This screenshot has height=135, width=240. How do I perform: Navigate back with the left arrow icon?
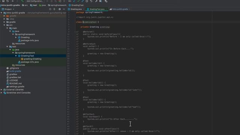(x=13, y=1)
